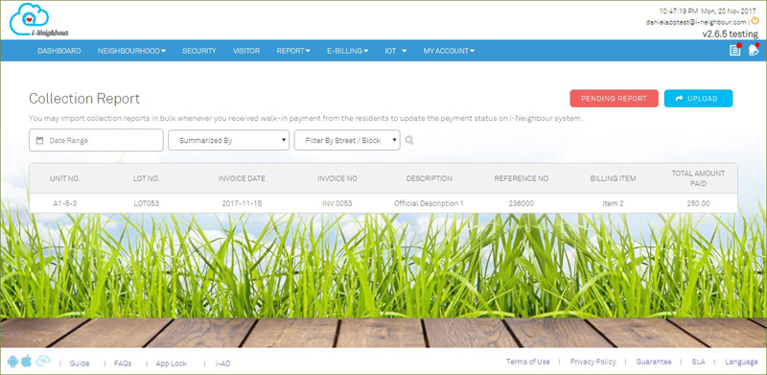767x375 pixels.
Task: Click the orange power logout icon
Action: [755, 21]
